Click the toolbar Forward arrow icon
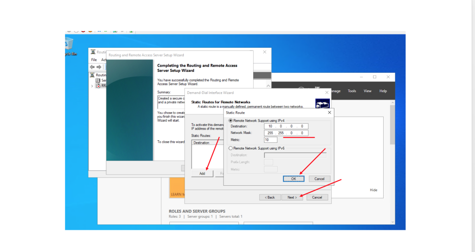The image size is (475, 252). [99, 67]
